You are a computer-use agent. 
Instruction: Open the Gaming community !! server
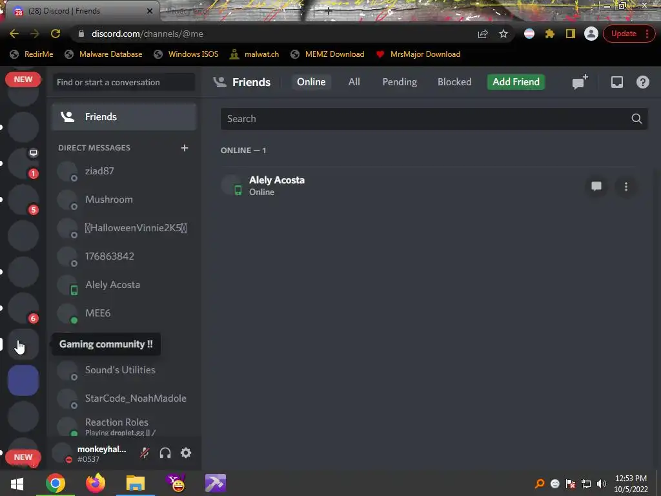[23, 344]
